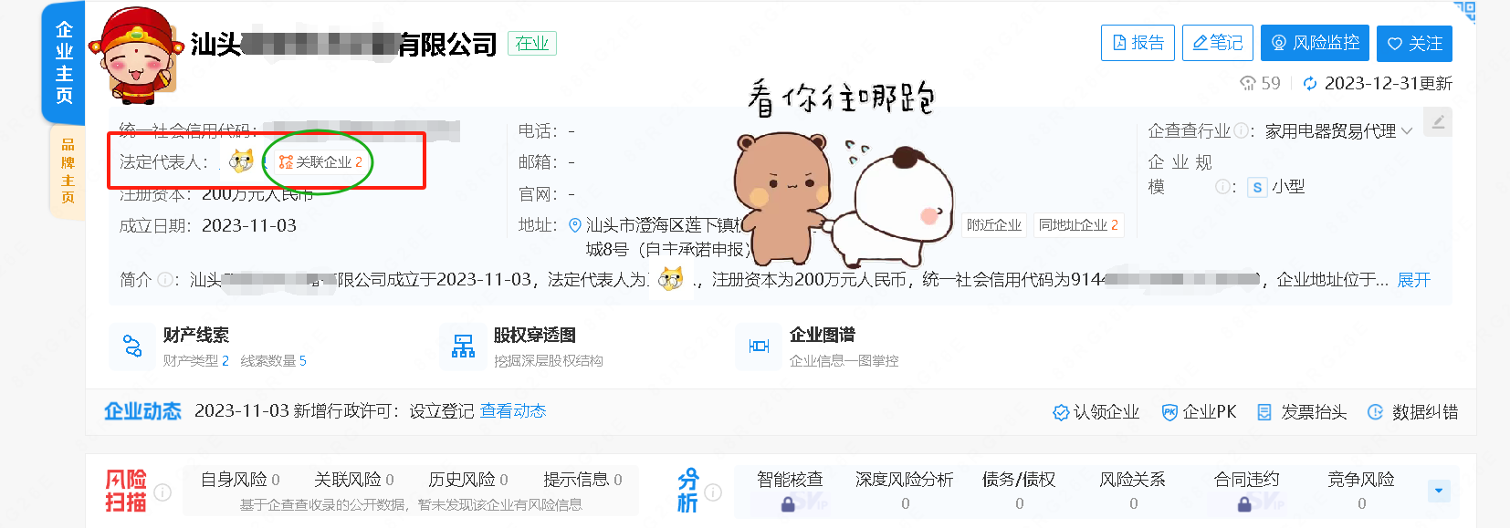Click info icon beside 分析 label
The image size is (1510, 528).
[x=713, y=492]
